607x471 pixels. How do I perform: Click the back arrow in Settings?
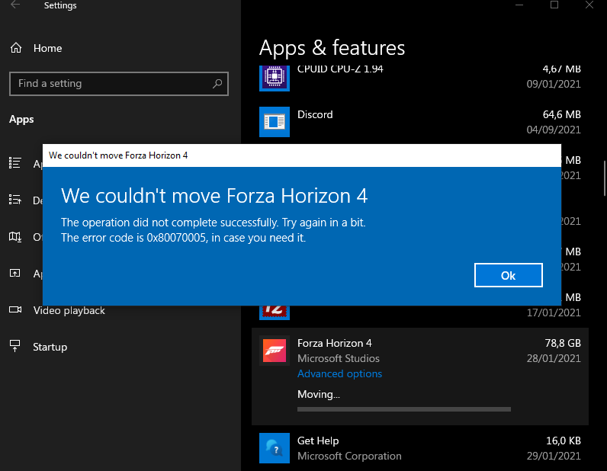tap(15, 5)
